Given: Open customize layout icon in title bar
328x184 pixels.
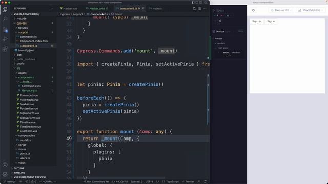Looking at the screenshot, I should tap(206, 2).
